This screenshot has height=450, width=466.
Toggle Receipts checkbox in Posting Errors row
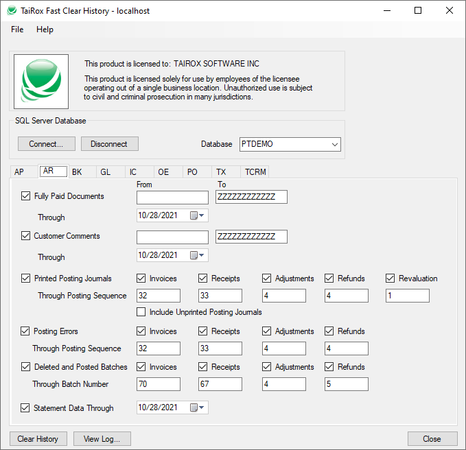click(202, 331)
